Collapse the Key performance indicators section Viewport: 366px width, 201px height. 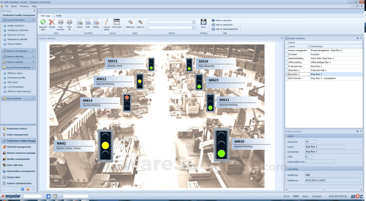pyautogui.click(x=18, y=68)
